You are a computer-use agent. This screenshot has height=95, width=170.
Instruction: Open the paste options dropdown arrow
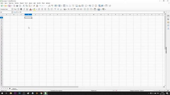point(31,6)
